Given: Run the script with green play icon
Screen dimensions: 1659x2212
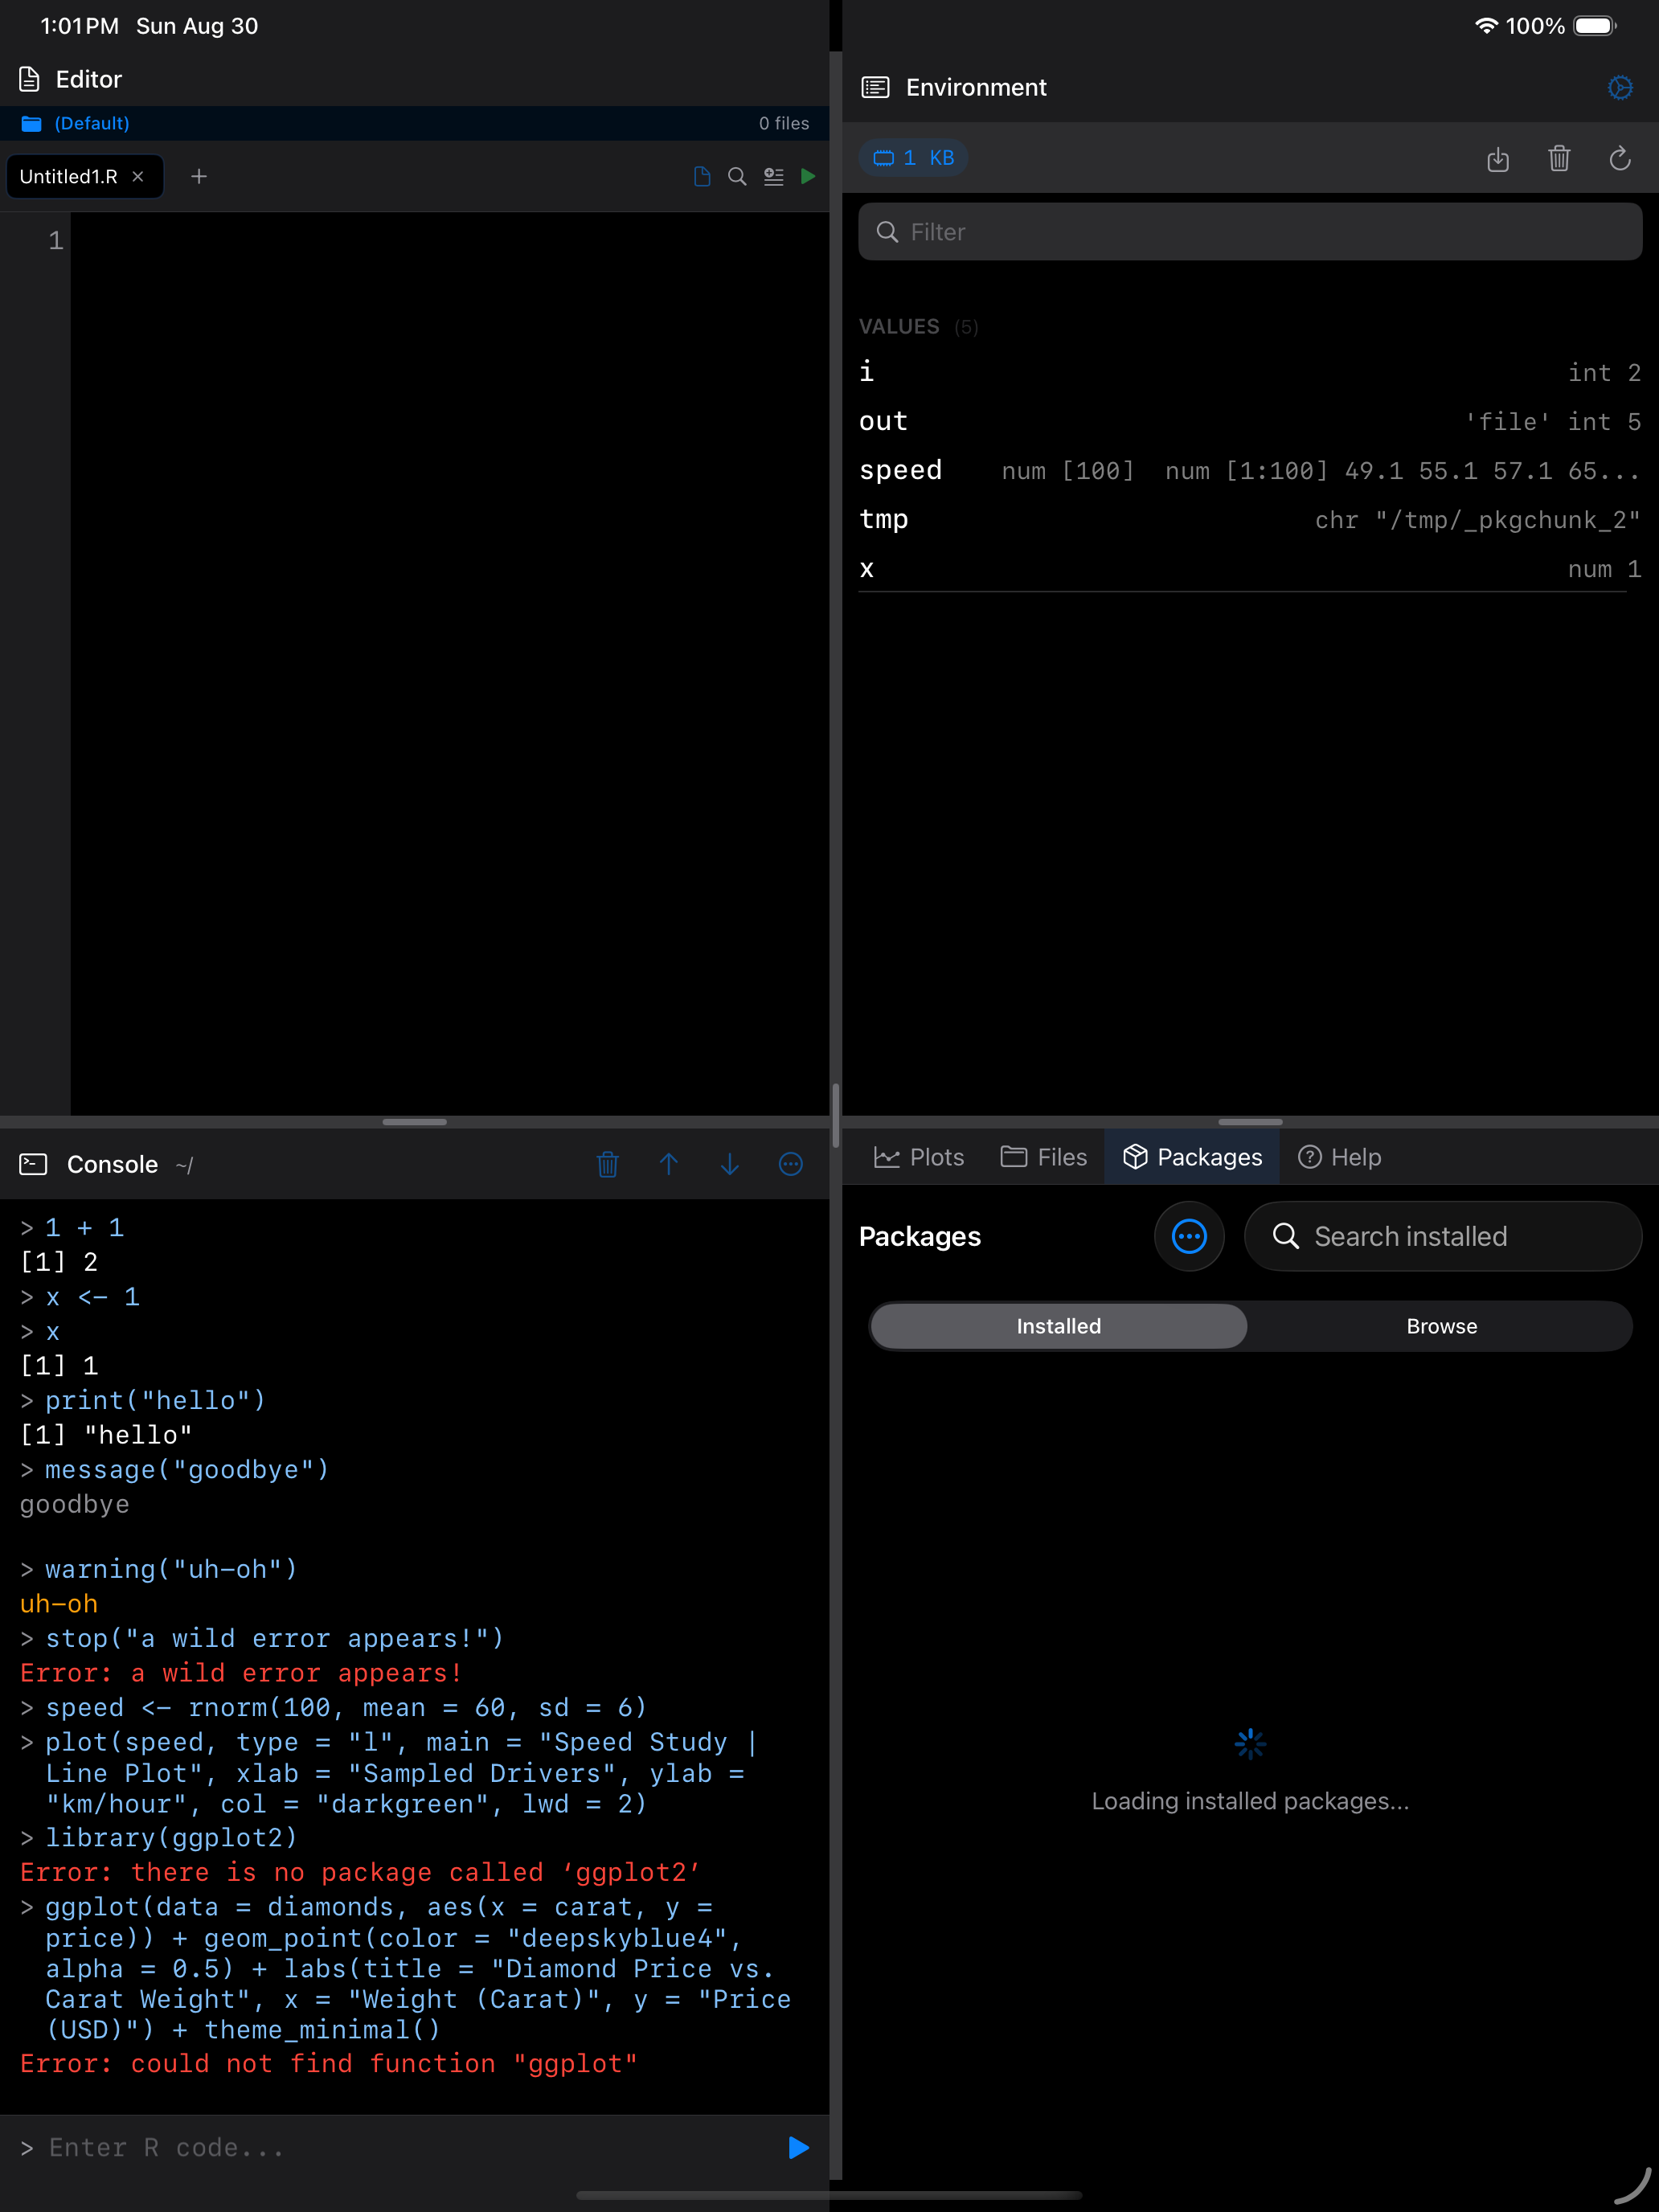Looking at the screenshot, I should point(808,177).
